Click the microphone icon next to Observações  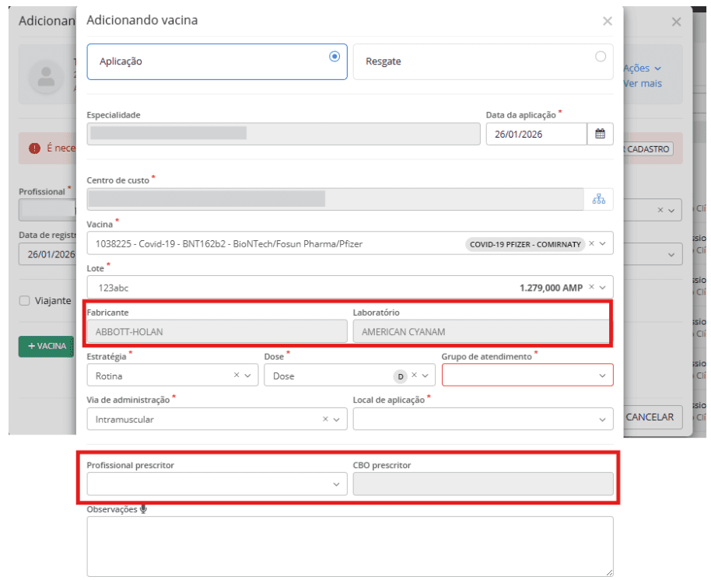(143, 509)
